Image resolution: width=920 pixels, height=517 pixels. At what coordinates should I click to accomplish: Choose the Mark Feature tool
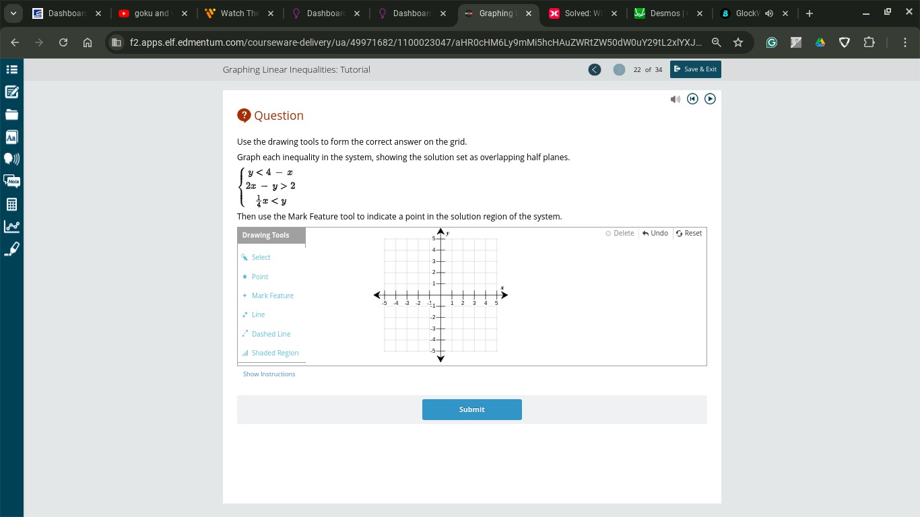(x=268, y=296)
